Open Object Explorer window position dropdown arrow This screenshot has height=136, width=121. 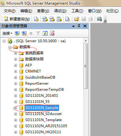73,26
